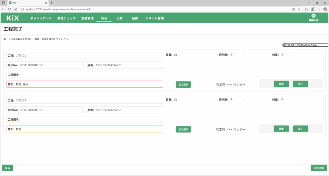Focus the 再切断 field in the first card
The image size is (329, 176).
[x=236, y=55]
